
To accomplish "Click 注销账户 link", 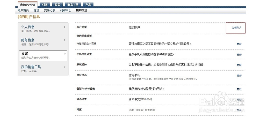I will [236, 28].
